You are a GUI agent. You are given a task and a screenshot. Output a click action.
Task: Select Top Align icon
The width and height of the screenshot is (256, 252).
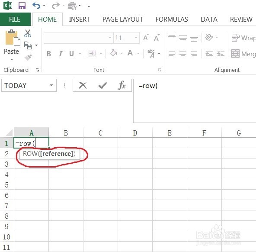point(172,36)
